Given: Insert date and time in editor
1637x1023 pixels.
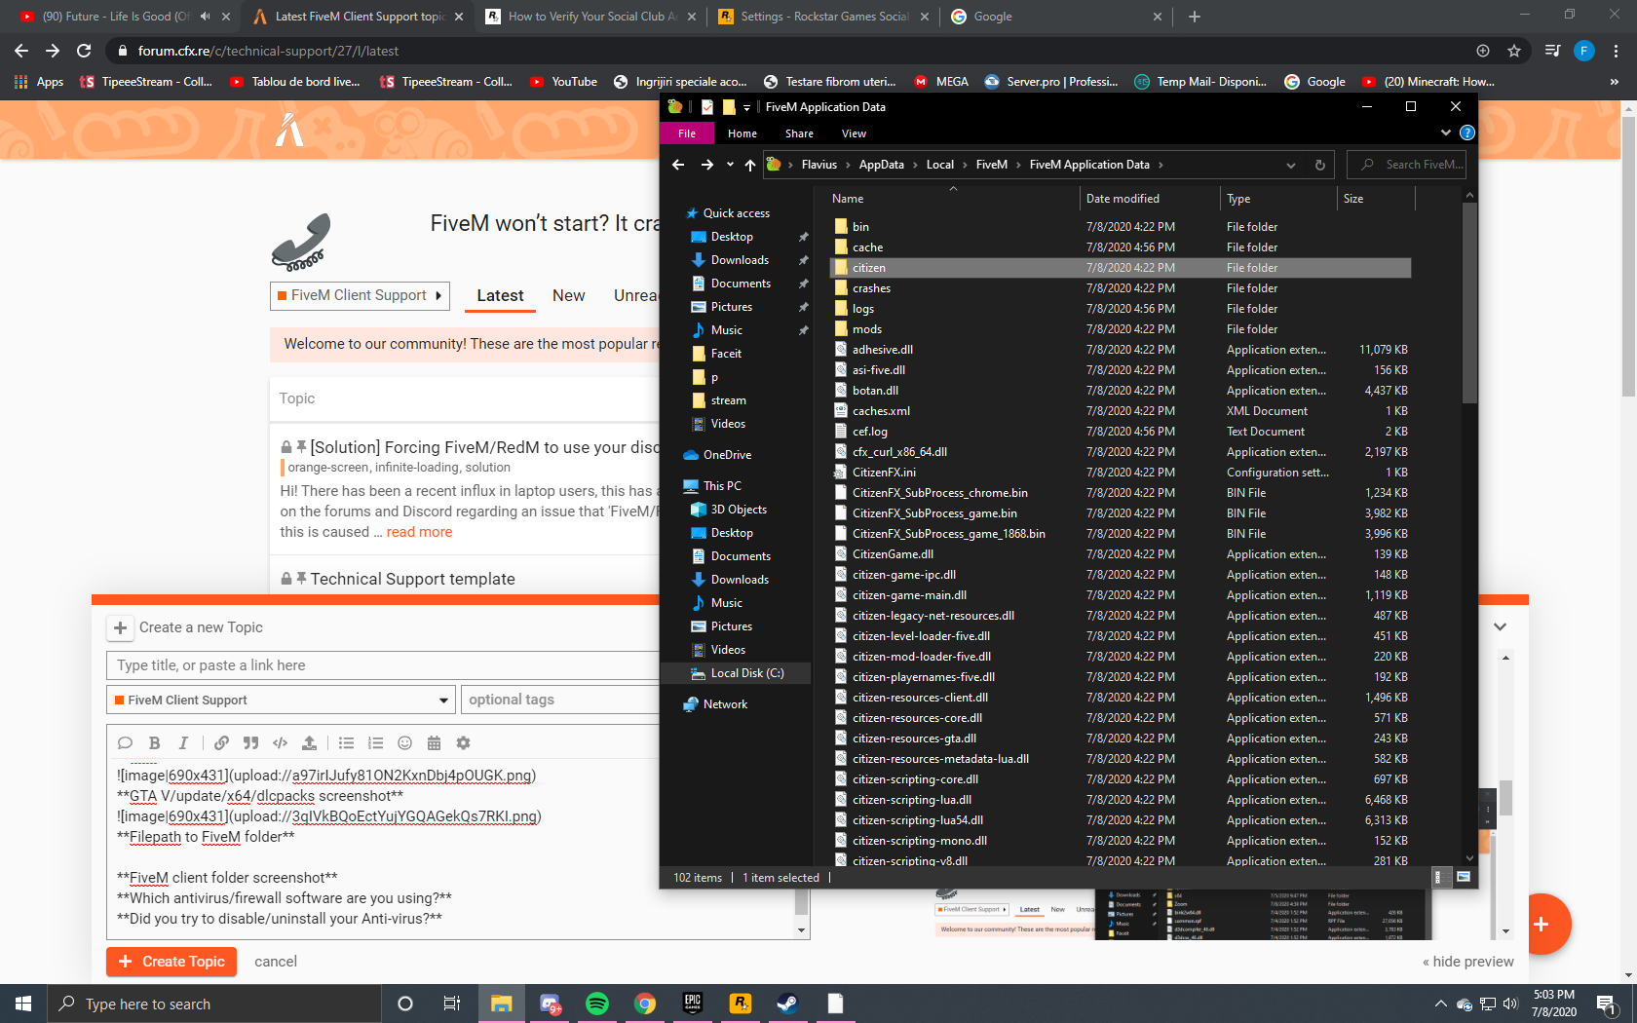Looking at the screenshot, I should [434, 743].
